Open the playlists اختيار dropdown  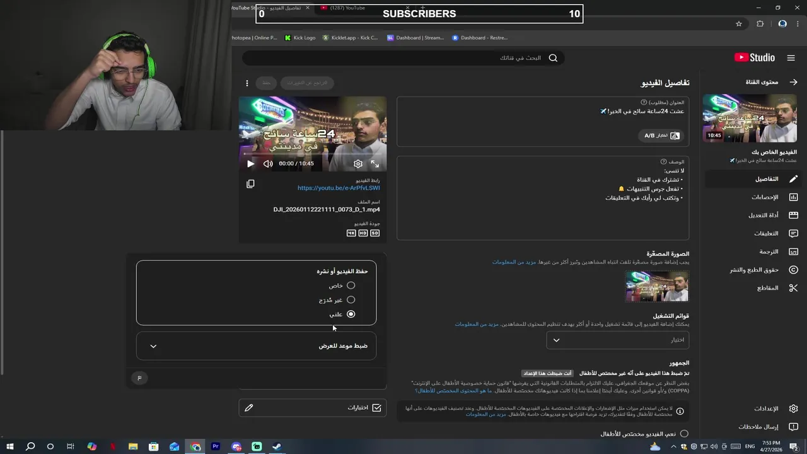point(618,340)
